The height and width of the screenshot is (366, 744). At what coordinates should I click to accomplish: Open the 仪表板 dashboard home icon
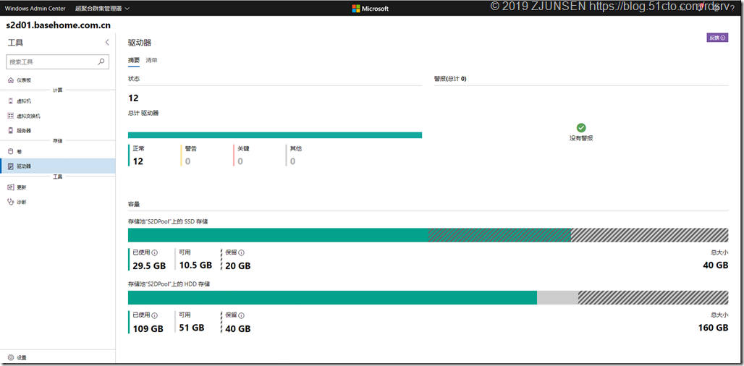(11, 80)
